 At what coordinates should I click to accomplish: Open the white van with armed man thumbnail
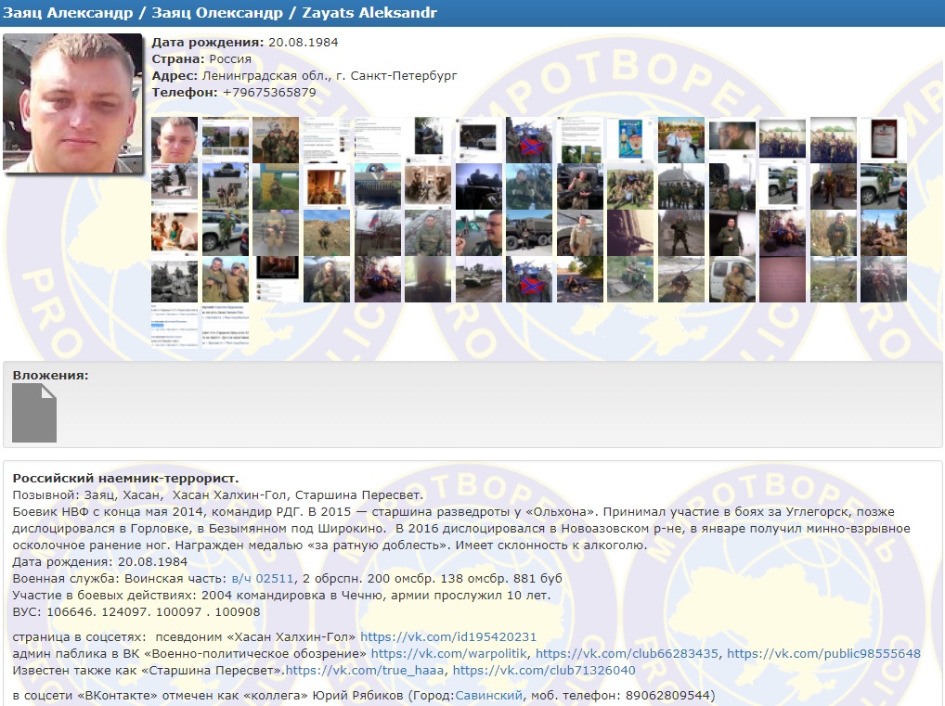pos(732,279)
